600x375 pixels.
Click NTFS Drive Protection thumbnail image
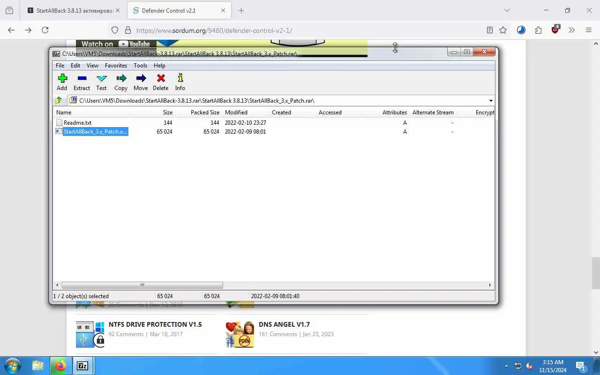click(90, 334)
